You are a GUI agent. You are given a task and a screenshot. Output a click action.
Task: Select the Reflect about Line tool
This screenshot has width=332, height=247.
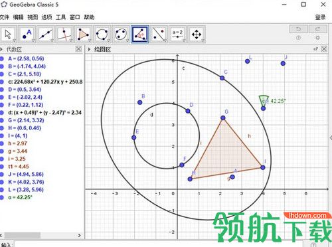(159, 34)
